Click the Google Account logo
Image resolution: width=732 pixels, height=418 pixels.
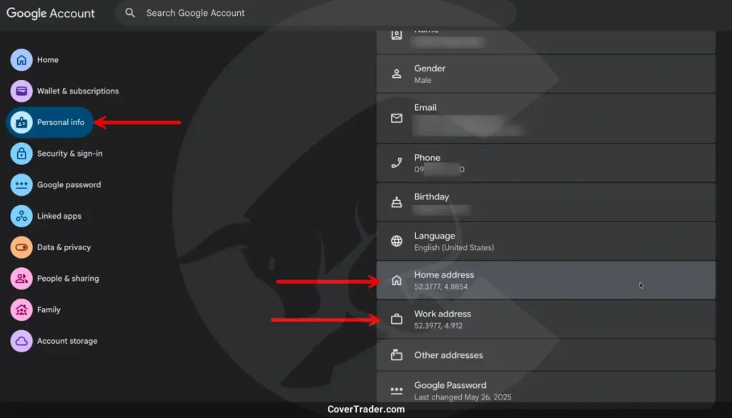click(51, 13)
